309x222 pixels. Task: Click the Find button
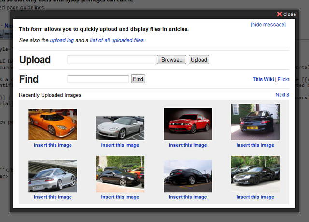[138, 79]
